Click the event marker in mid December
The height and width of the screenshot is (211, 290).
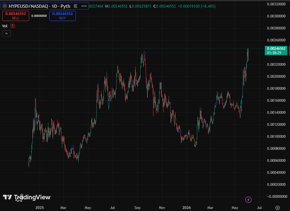tap(180, 131)
